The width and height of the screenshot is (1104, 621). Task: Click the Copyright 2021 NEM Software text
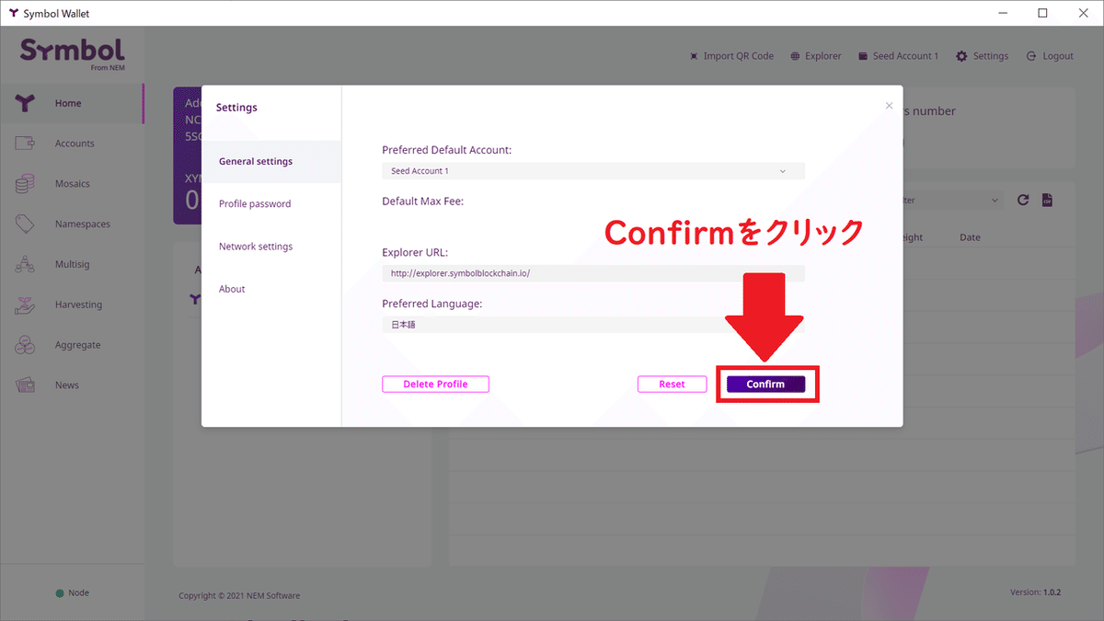239,596
